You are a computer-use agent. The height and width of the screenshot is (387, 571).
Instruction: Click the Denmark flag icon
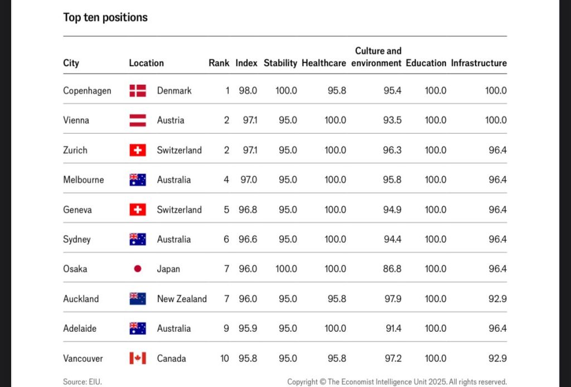pyautogui.click(x=138, y=91)
